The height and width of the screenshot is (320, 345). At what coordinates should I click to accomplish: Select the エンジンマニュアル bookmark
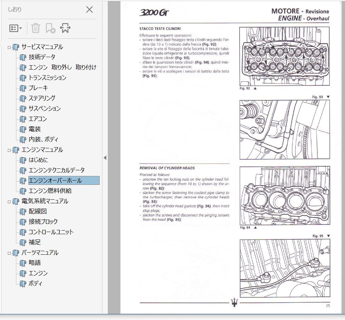tap(42, 150)
